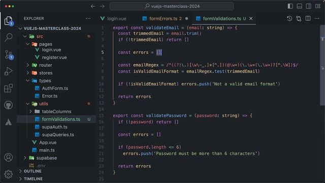This screenshot has height=183, width=325.
Task: Open the Run and Debug view
Action: coord(8,71)
